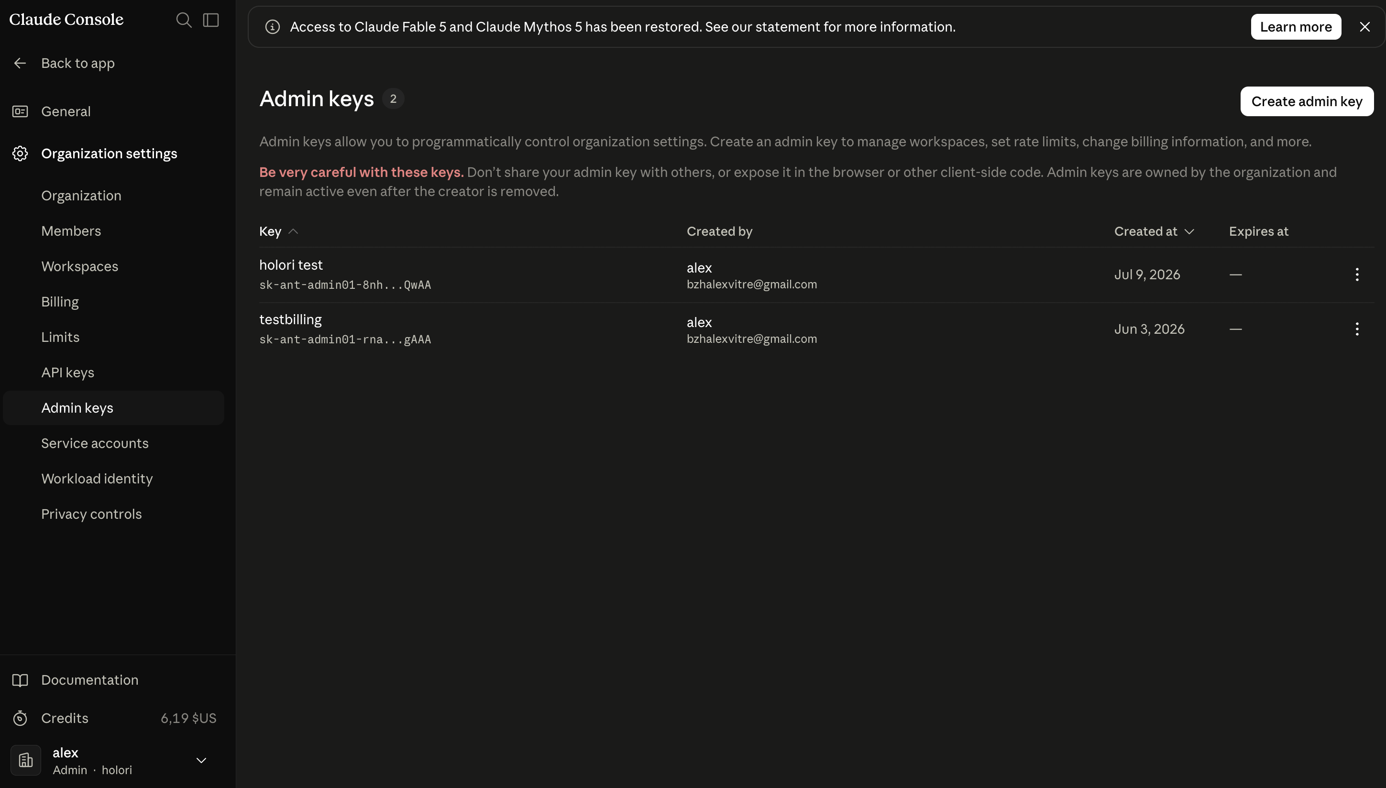Open Documentation link
This screenshot has width=1386, height=788.
pyautogui.click(x=90, y=680)
